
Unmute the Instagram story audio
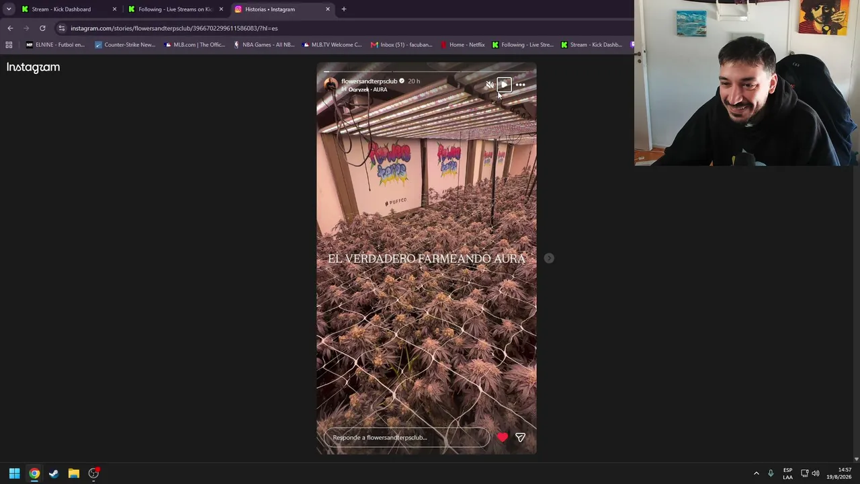click(x=489, y=85)
